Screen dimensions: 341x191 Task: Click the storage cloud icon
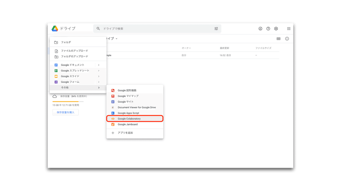click(55, 96)
